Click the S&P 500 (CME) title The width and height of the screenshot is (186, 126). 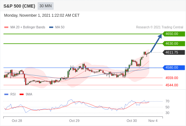point(19,6)
